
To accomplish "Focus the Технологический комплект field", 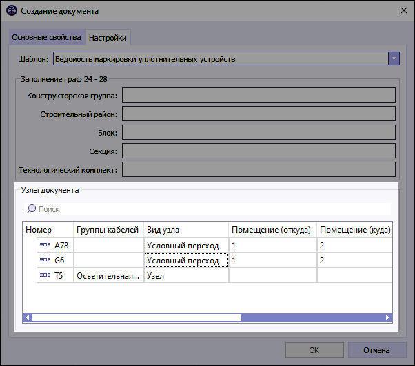I will tap(259, 169).
